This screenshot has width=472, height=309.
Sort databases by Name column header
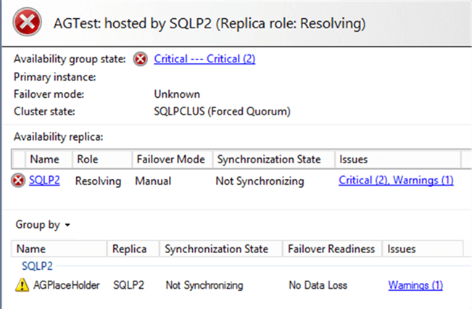[30, 249]
